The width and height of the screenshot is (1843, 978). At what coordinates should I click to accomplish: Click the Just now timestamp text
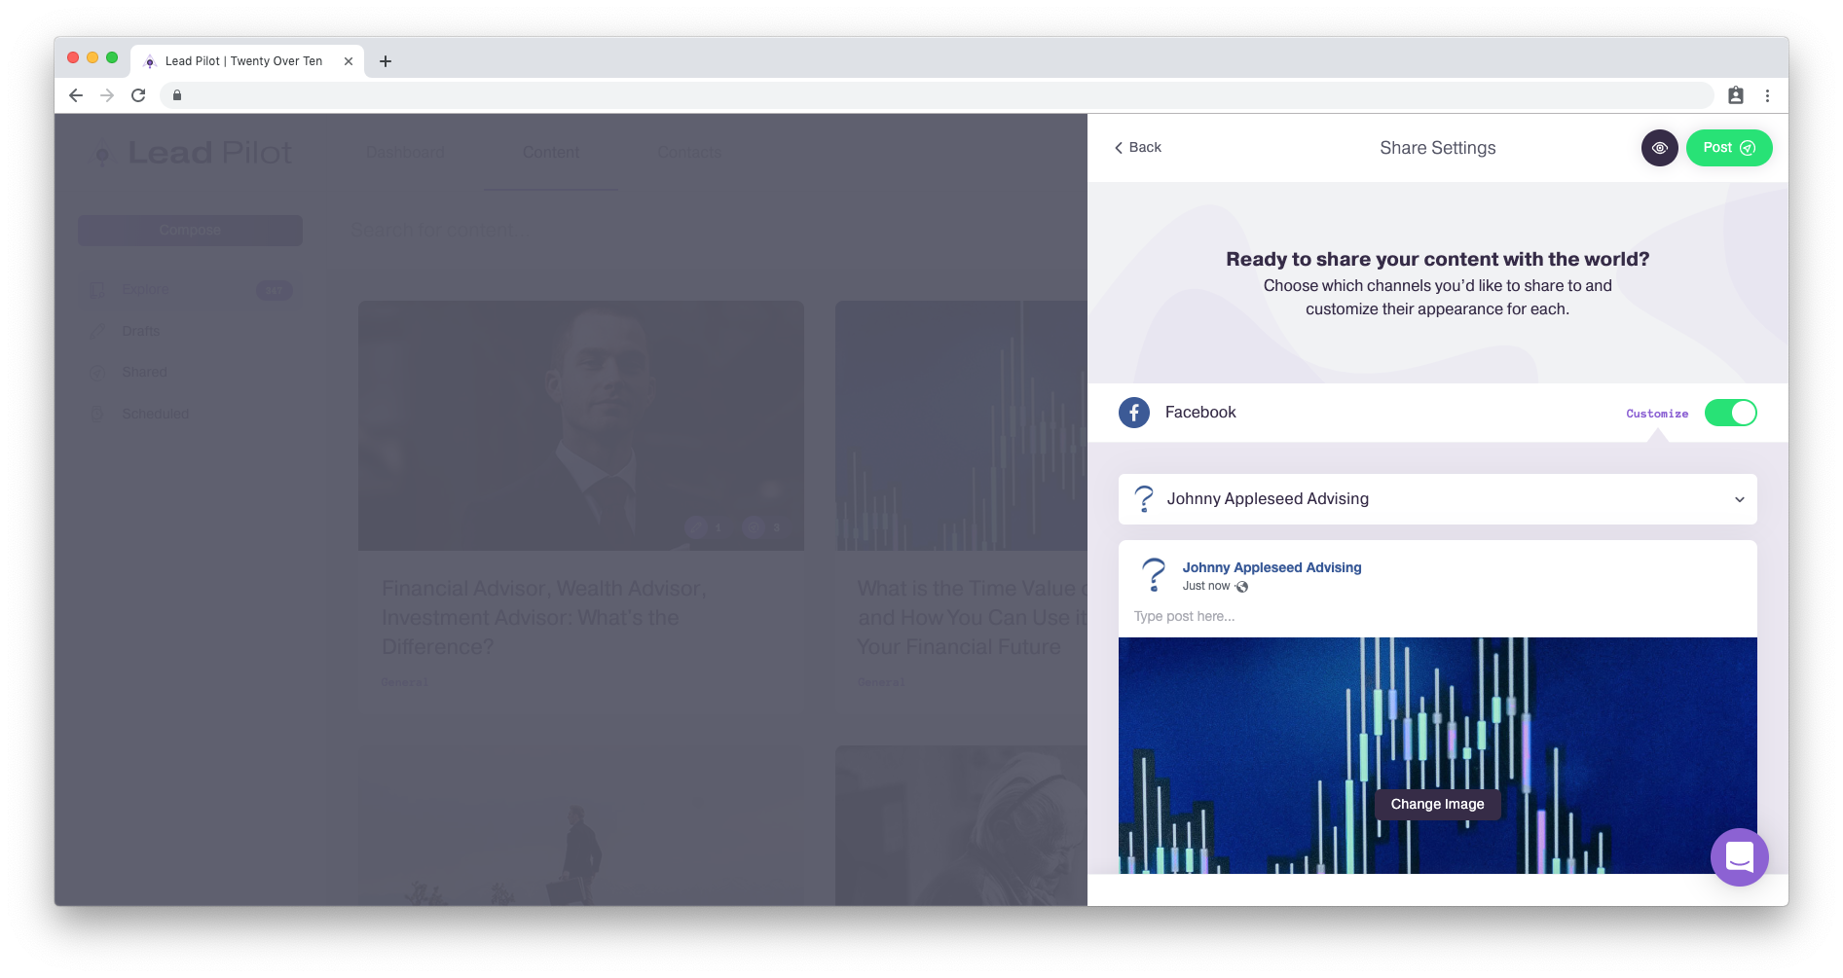(x=1206, y=586)
